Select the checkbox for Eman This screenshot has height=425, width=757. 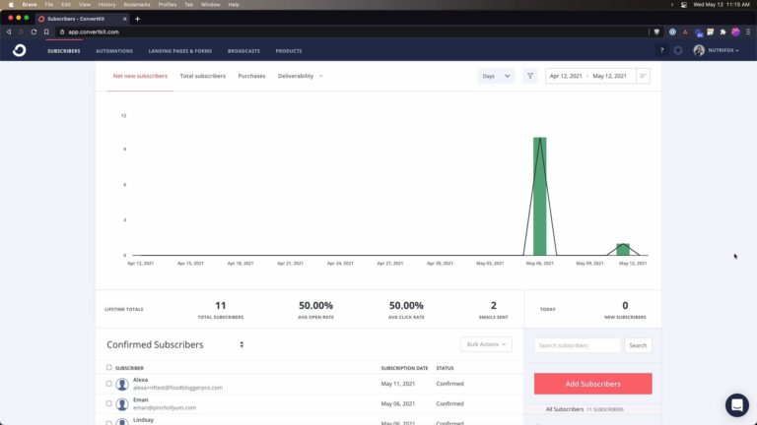(x=109, y=403)
